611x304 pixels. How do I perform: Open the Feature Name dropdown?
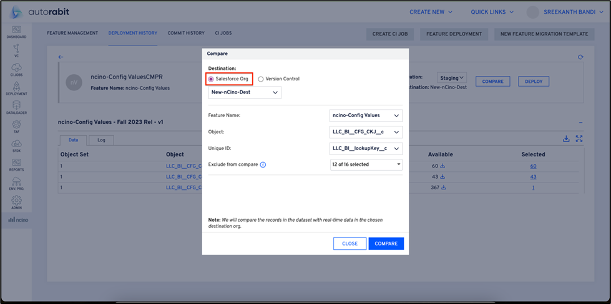pos(366,115)
